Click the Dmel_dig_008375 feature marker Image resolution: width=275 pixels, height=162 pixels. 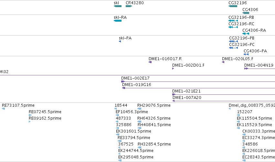click(x=229, y=109)
